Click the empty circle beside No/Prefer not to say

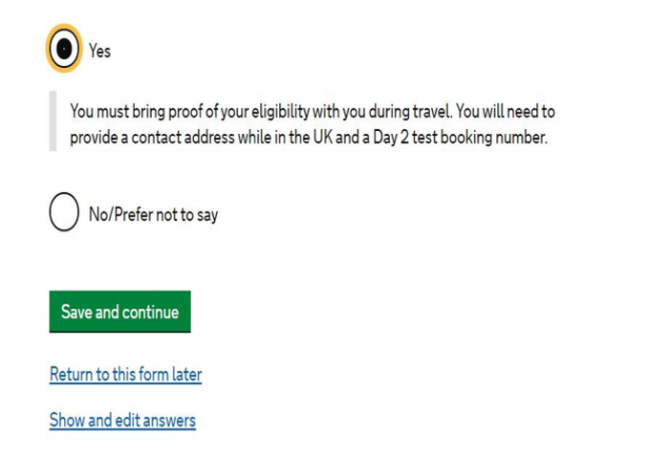click(x=63, y=213)
